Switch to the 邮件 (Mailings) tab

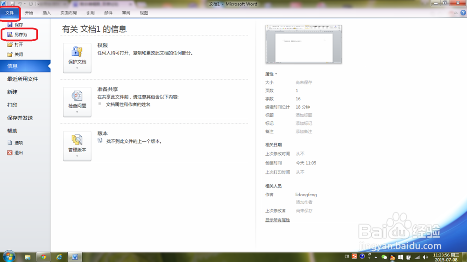click(x=108, y=13)
